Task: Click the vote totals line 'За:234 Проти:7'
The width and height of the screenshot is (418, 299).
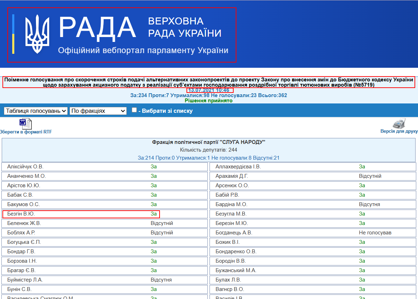Action: tap(209, 95)
